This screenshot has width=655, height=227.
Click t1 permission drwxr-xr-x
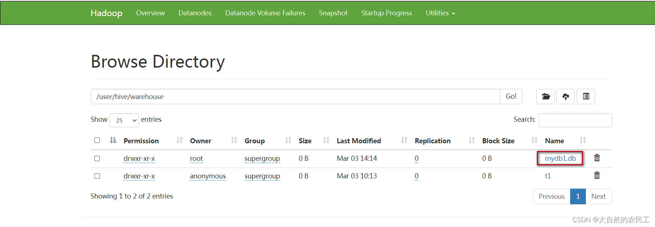click(x=139, y=176)
